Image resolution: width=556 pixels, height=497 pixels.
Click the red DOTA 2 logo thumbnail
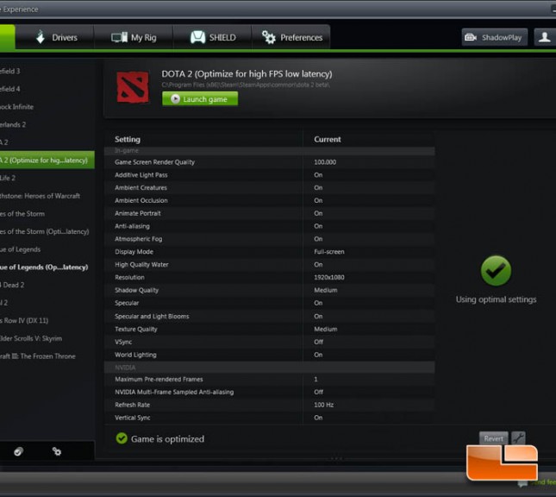(133, 87)
